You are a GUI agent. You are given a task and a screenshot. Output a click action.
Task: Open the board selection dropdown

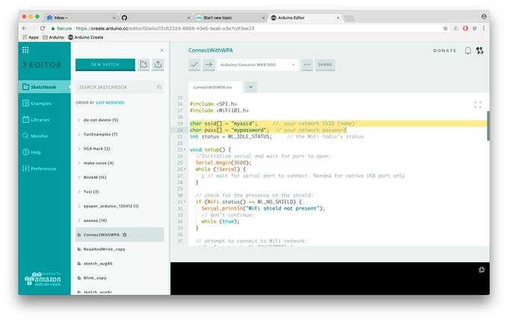click(258, 65)
